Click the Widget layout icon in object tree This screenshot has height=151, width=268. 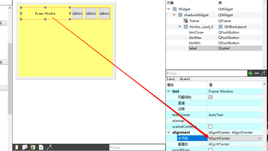(x=175, y=9)
